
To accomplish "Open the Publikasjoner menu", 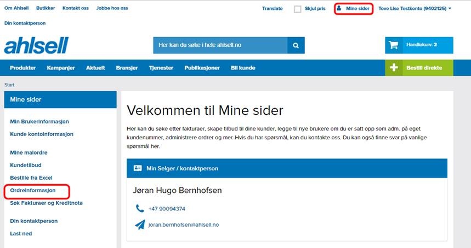I will click(x=202, y=68).
